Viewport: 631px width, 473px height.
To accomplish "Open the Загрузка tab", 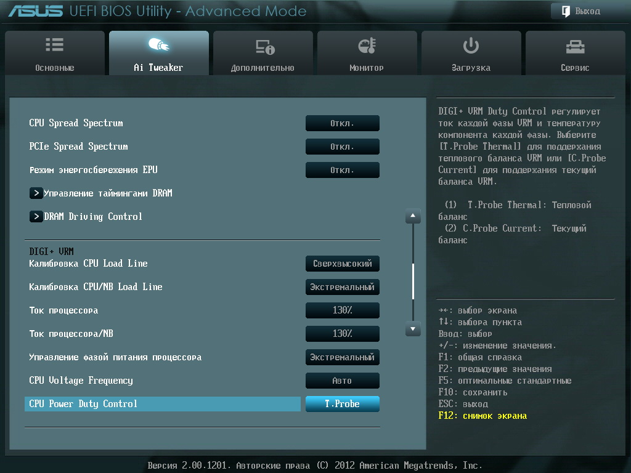I will coord(471,54).
